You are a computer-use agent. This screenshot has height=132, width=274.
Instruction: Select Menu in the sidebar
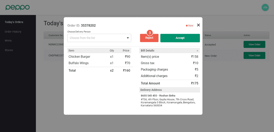[8, 41]
